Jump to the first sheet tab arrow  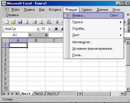[4, 94]
